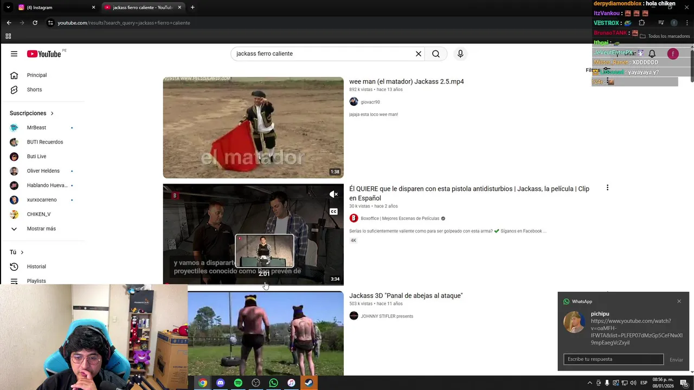Viewport: 694px width, 390px height.
Task: Open Spotify from the taskbar
Action: (x=238, y=383)
